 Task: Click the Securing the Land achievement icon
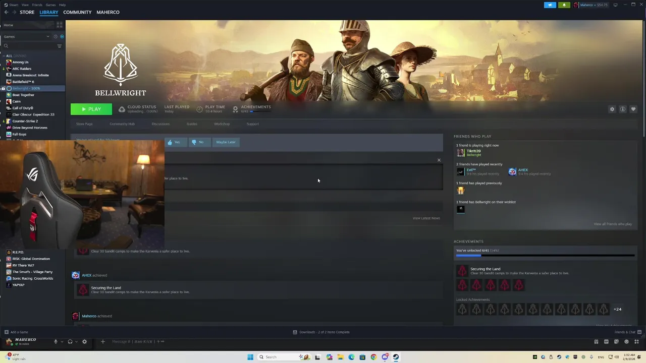coord(462,271)
